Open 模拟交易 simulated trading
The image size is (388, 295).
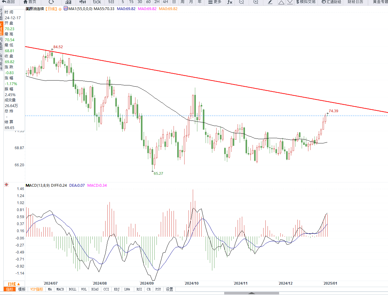306,2
